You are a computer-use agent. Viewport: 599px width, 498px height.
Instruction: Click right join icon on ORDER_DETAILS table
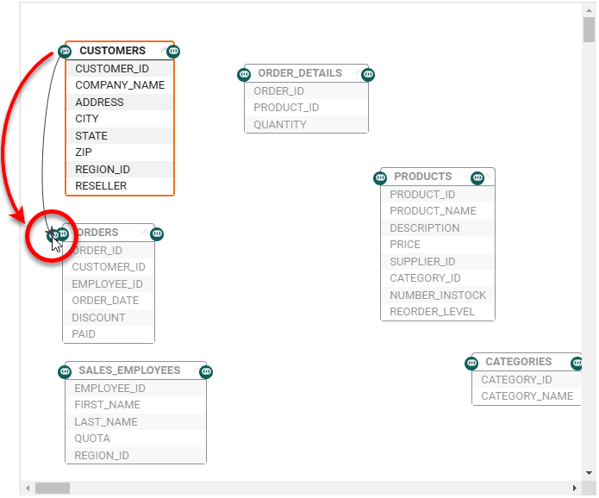[x=369, y=74]
